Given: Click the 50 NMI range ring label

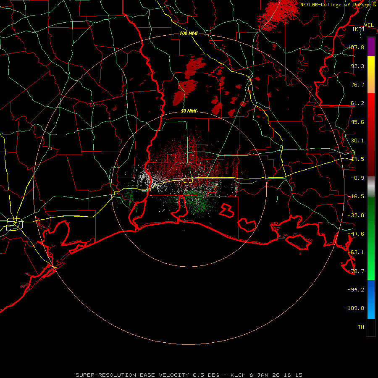Looking at the screenshot, I should 189,111.
